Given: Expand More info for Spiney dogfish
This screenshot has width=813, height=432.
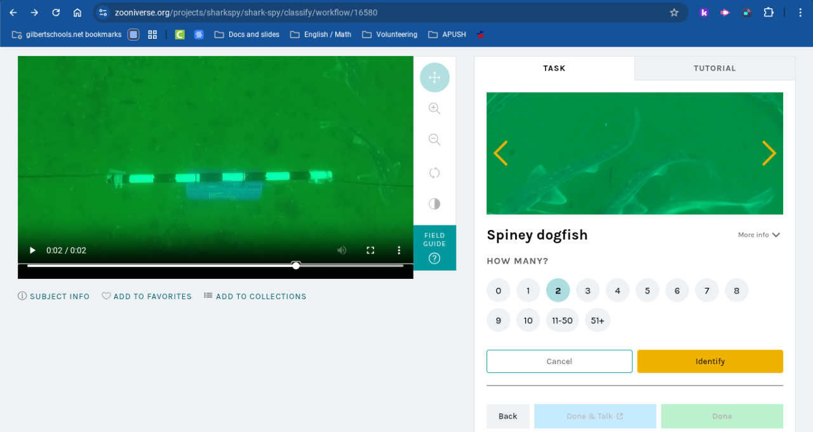Looking at the screenshot, I should [x=759, y=235].
